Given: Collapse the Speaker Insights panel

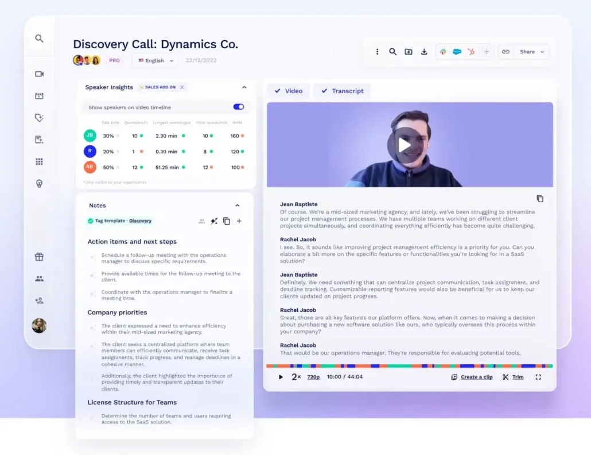Looking at the screenshot, I should coord(244,87).
